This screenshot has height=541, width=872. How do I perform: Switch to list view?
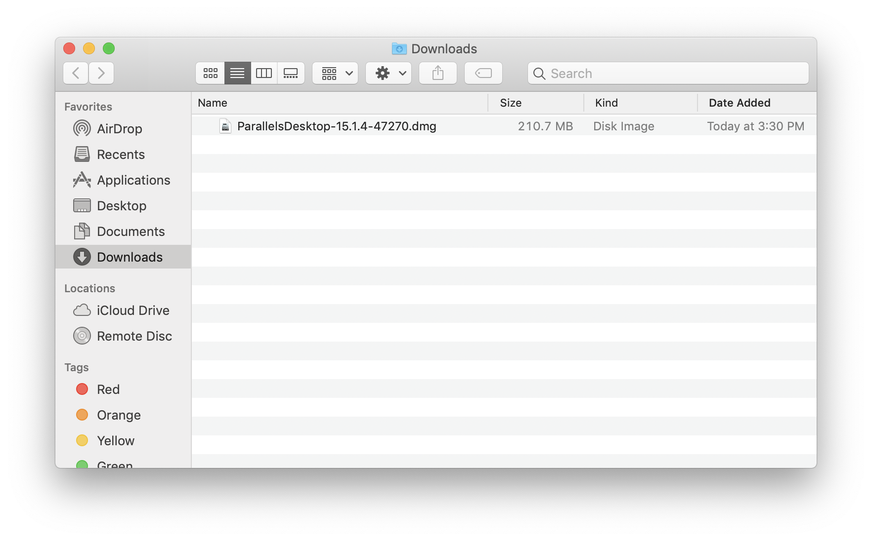pos(237,73)
